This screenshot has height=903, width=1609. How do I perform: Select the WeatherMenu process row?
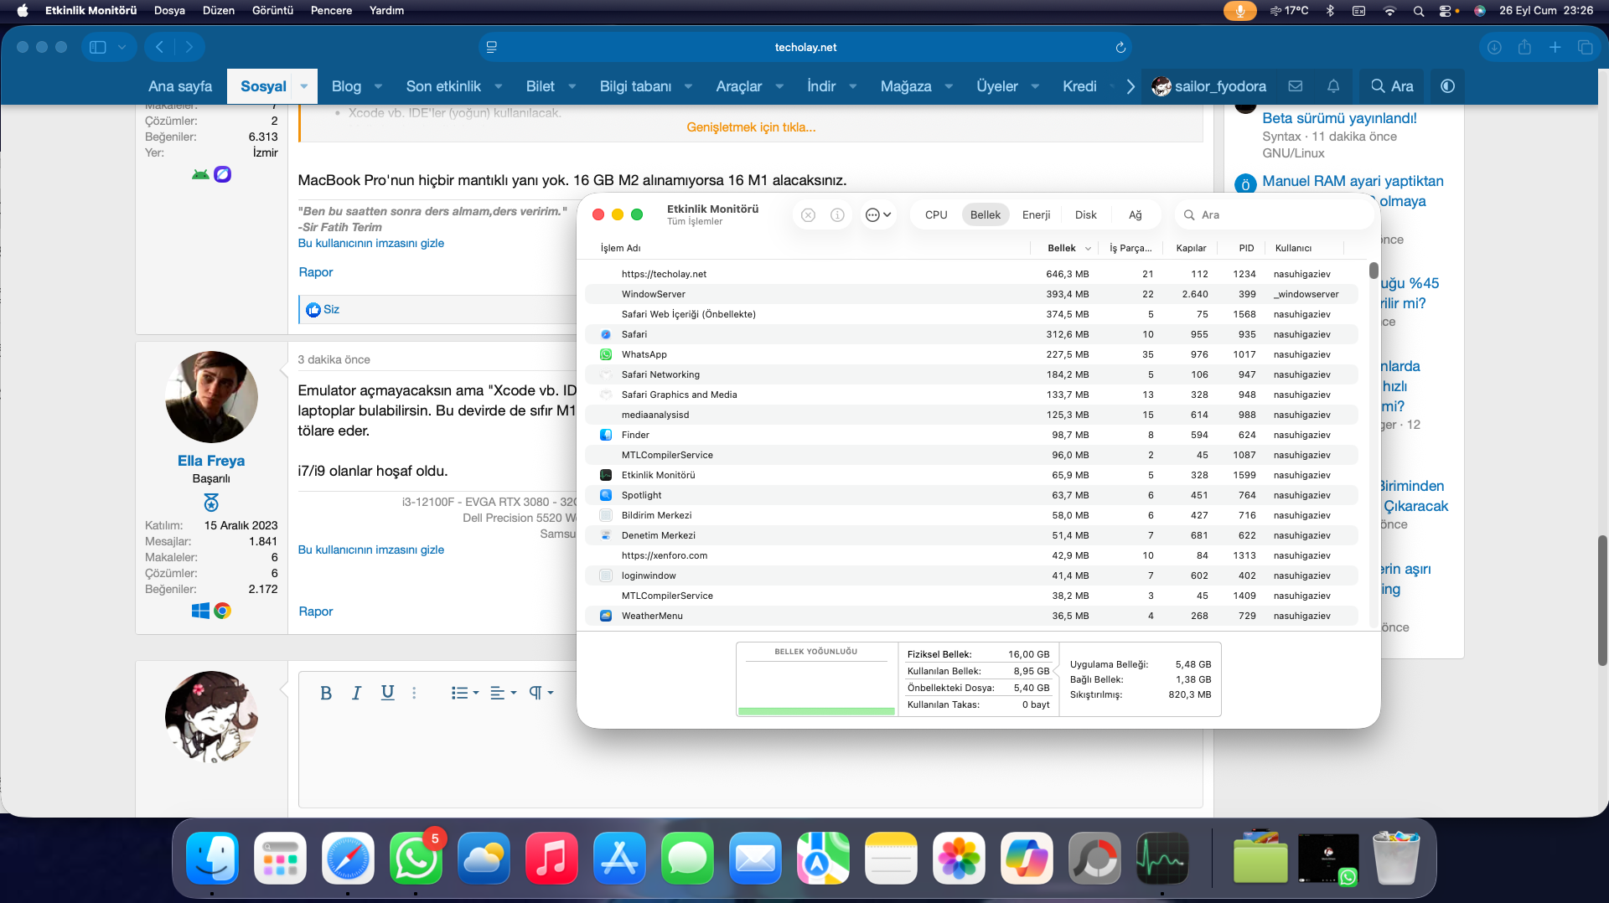971,616
